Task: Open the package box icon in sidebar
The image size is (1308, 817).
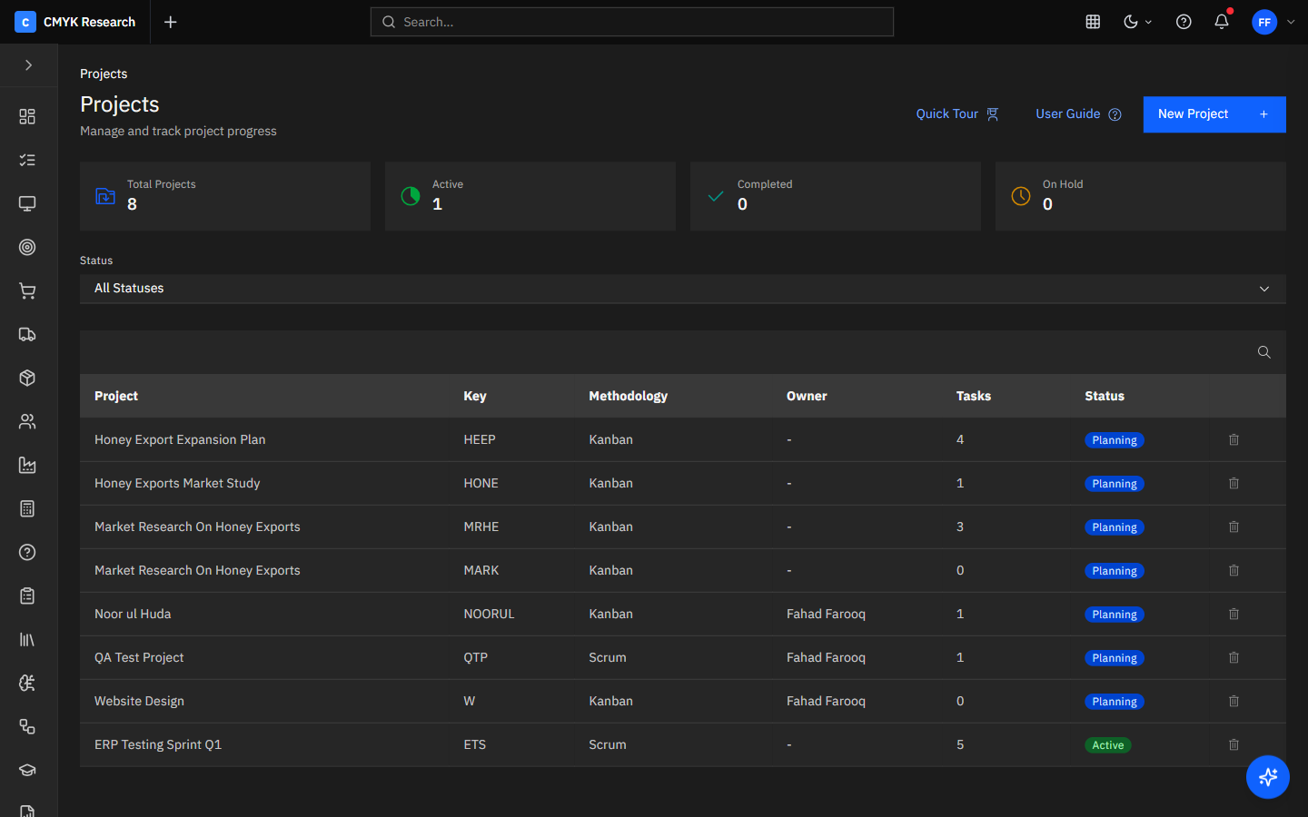Action: click(27, 378)
